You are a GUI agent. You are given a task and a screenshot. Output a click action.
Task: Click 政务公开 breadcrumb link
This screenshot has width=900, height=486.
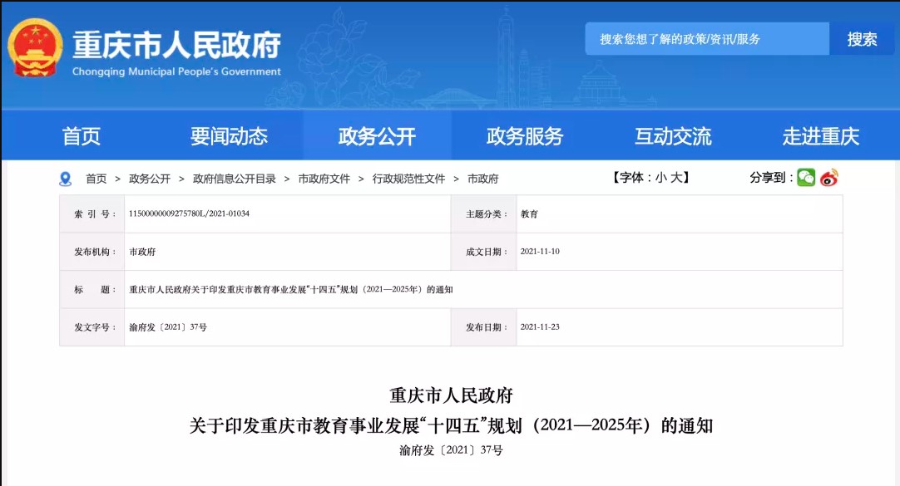click(x=150, y=179)
